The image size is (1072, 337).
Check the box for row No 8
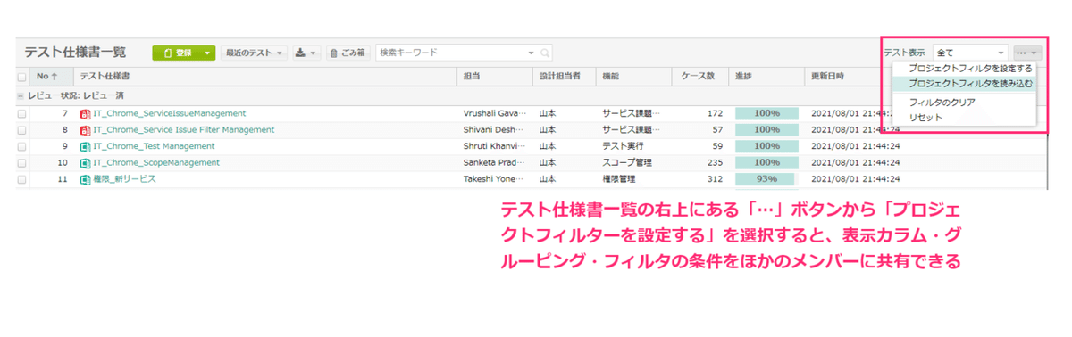tap(21, 130)
